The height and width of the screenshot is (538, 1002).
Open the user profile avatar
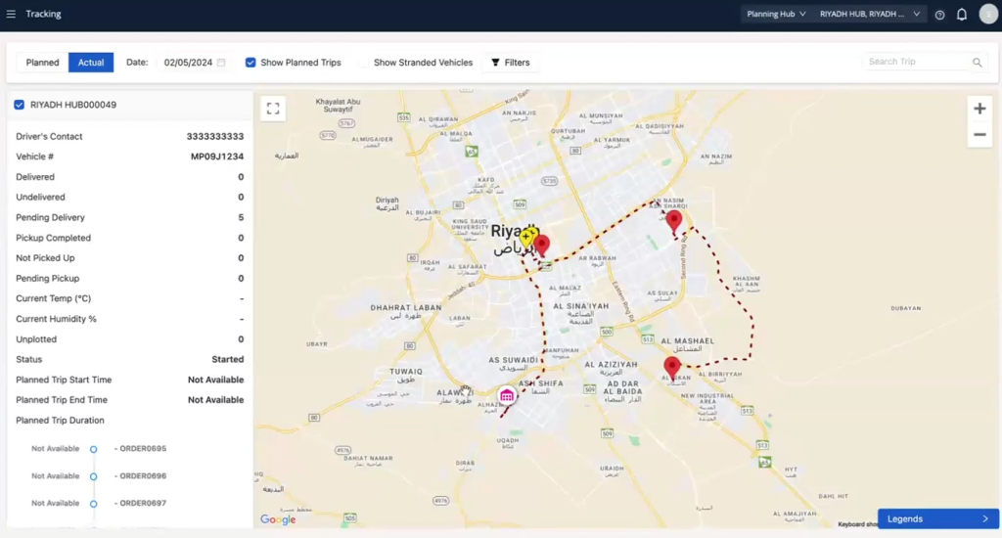click(986, 15)
